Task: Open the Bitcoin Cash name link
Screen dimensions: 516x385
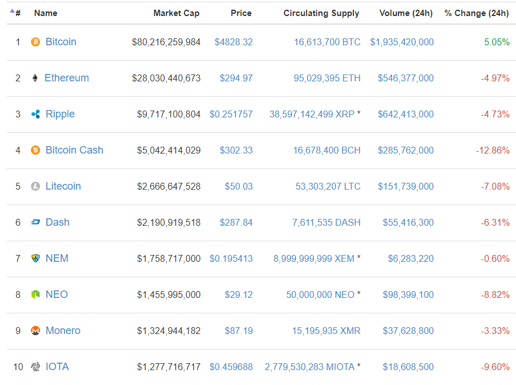Action: pyautogui.click(x=74, y=150)
